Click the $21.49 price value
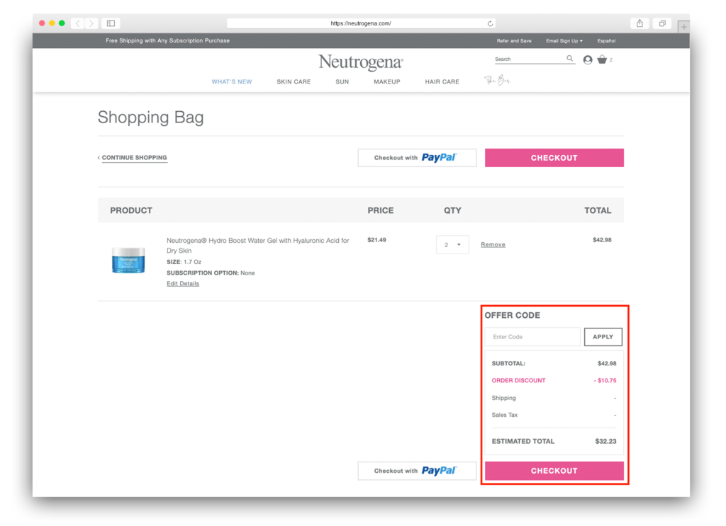This screenshot has width=726, height=526. click(x=376, y=240)
